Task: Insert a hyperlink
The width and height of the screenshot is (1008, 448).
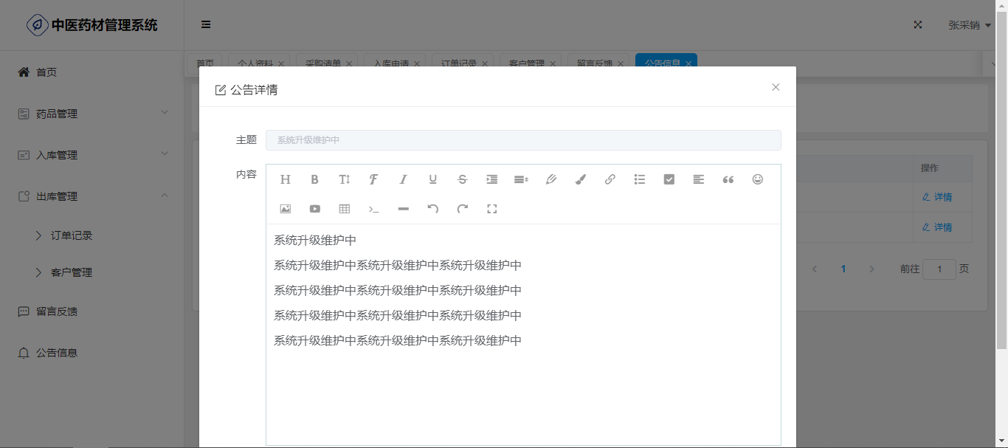Action: (x=610, y=179)
